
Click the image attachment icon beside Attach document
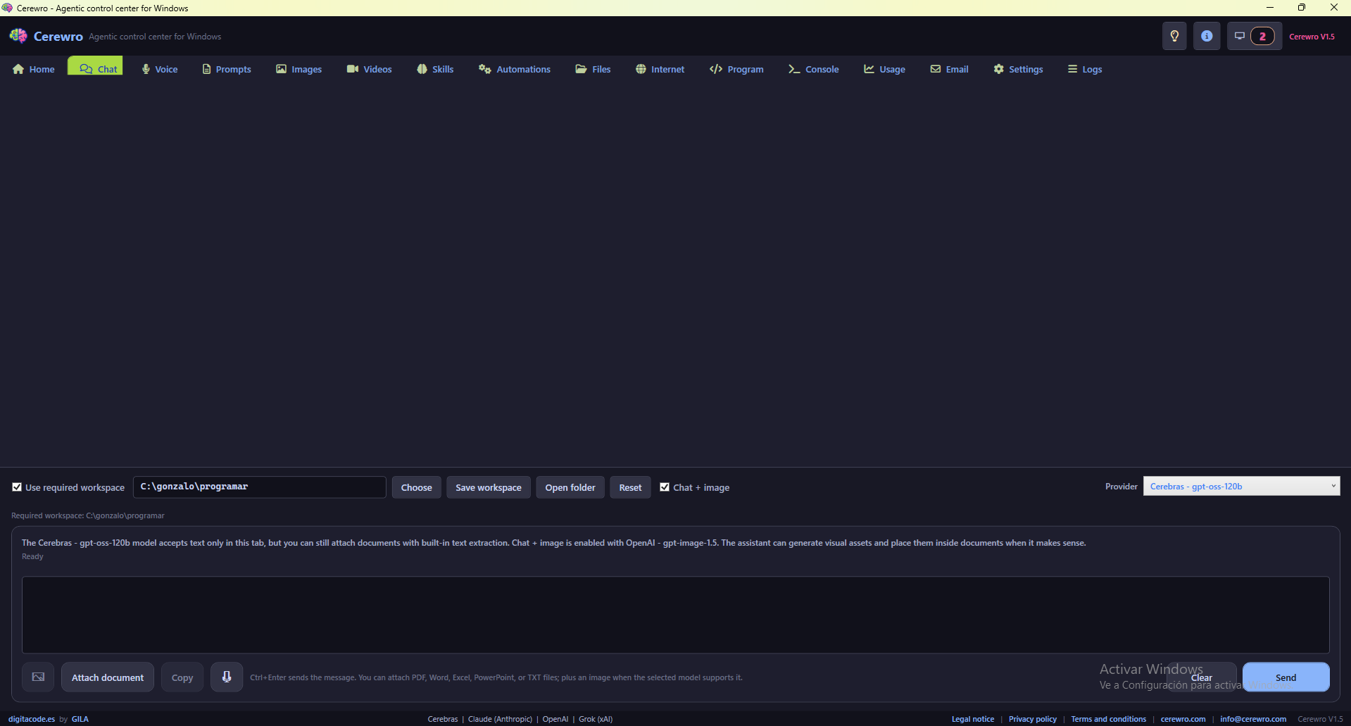(37, 677)
